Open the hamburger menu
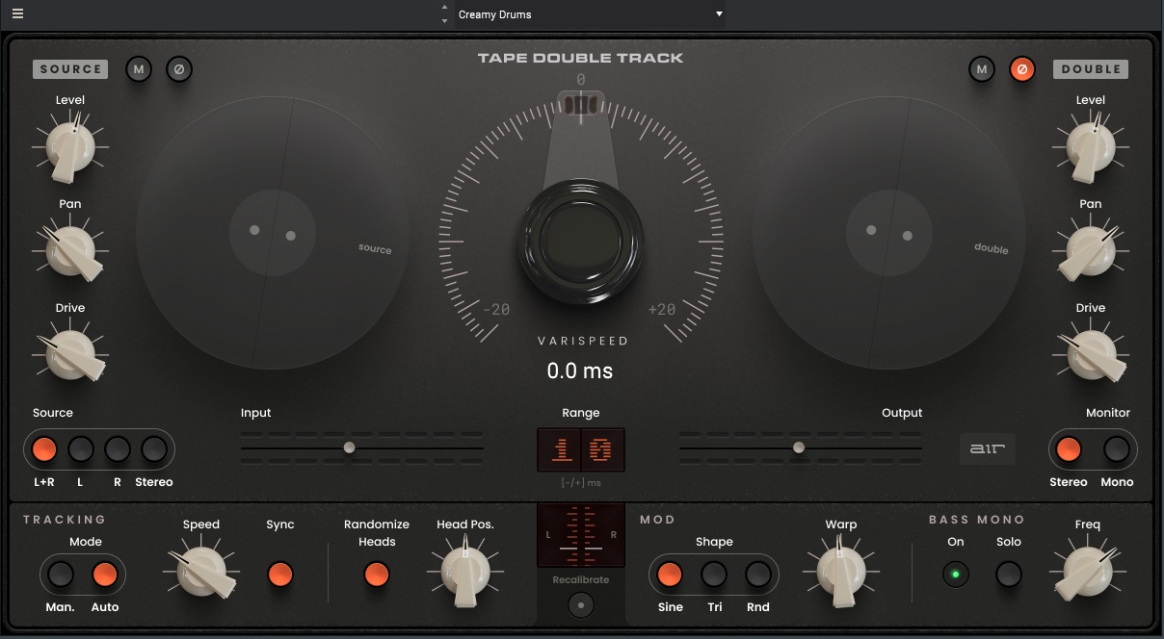The height and width of the screenshot is (639, 1164). [x=16, y=13]
